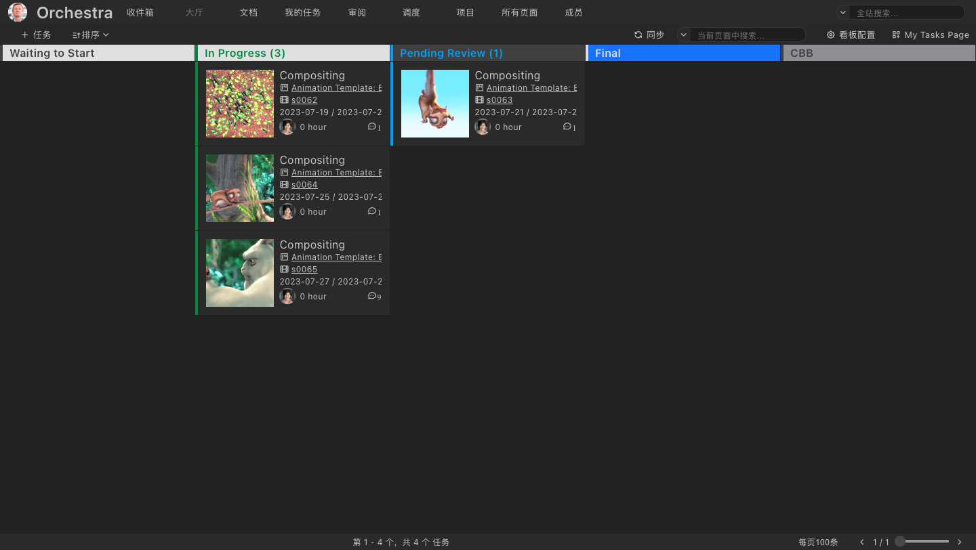Viewport: 976px width, 550px height.
Task: Open the 审阅 review page
Action: (x=357, y=13)
